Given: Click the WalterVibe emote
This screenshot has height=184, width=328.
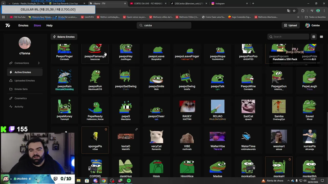Looking at the screenshot, I should click(x=218, y=140).
